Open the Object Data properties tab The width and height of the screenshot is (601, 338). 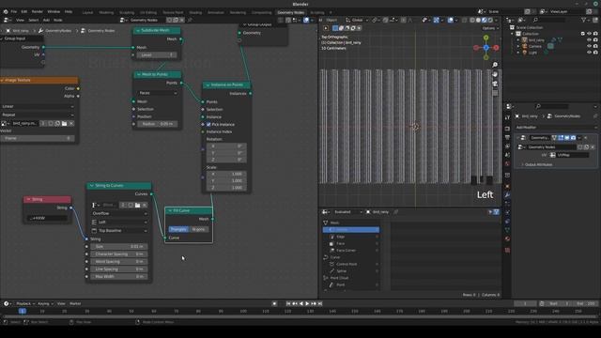(x=507, y=230)
